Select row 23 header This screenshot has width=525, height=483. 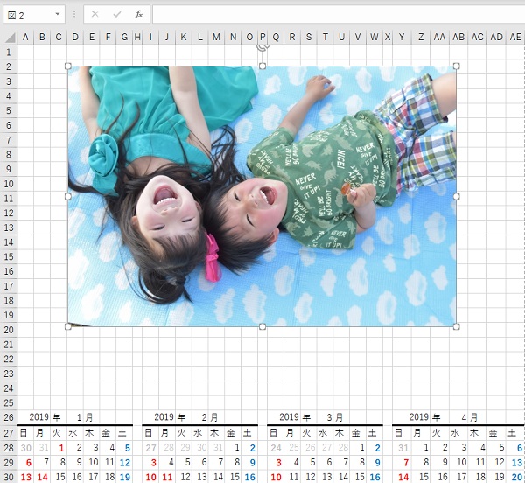pos(9,374)
